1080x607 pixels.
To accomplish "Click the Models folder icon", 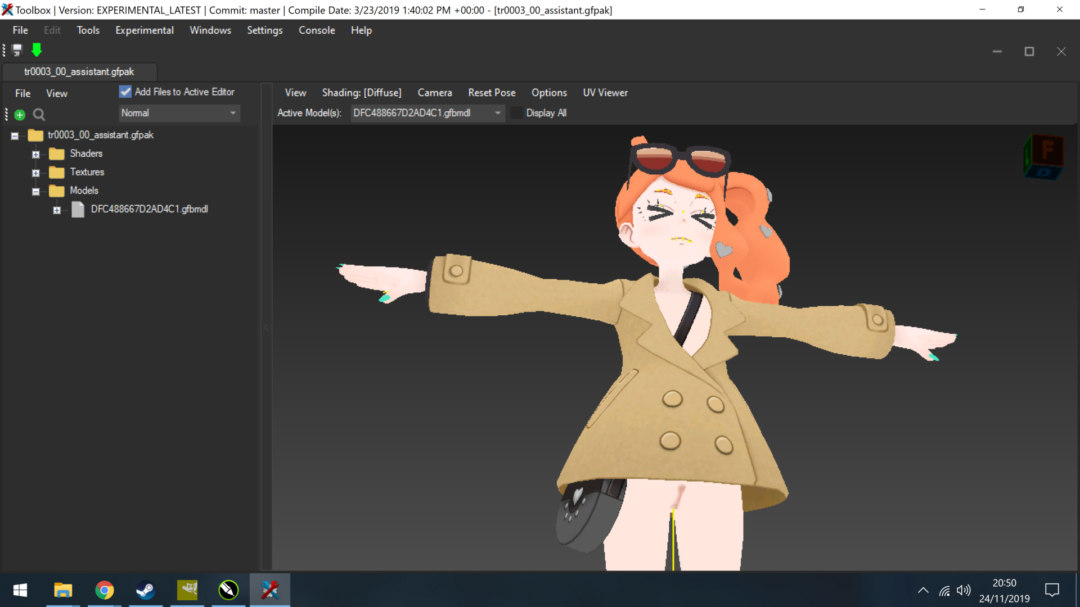I will [56, 191].
